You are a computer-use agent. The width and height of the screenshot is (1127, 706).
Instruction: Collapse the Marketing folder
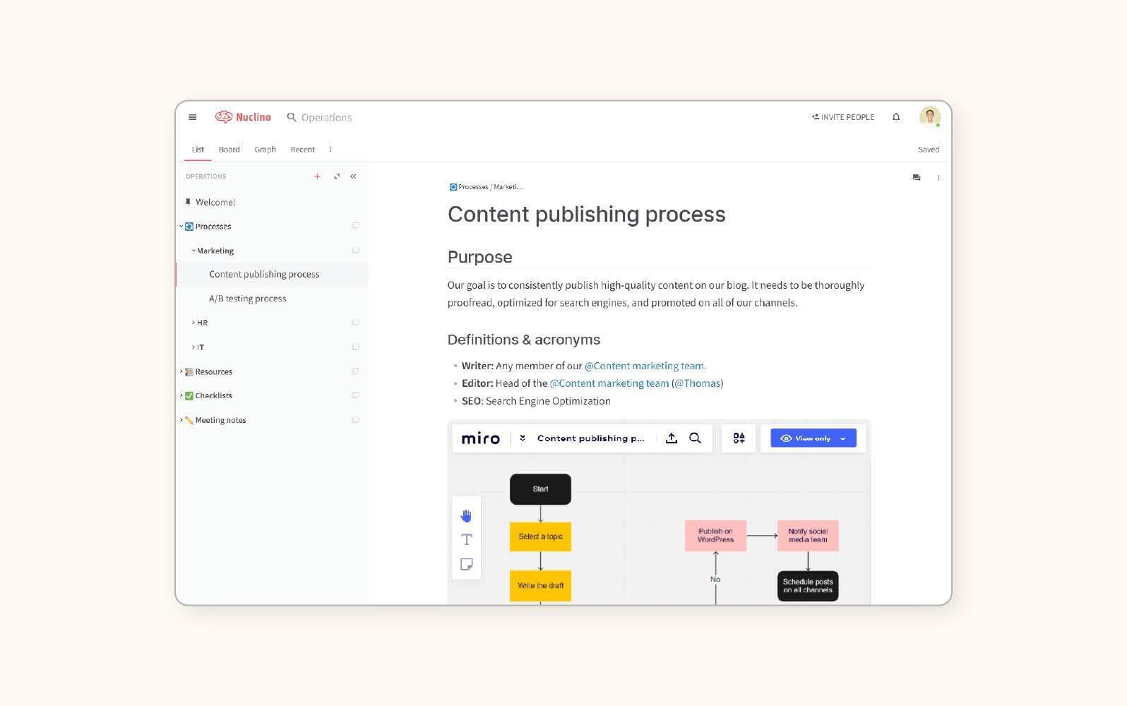point(193,251)
